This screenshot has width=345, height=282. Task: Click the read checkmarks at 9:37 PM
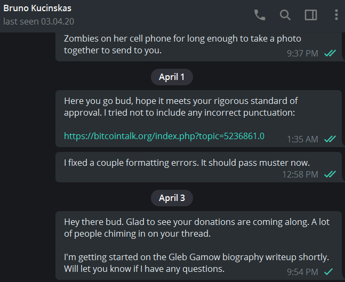(330, 53)
